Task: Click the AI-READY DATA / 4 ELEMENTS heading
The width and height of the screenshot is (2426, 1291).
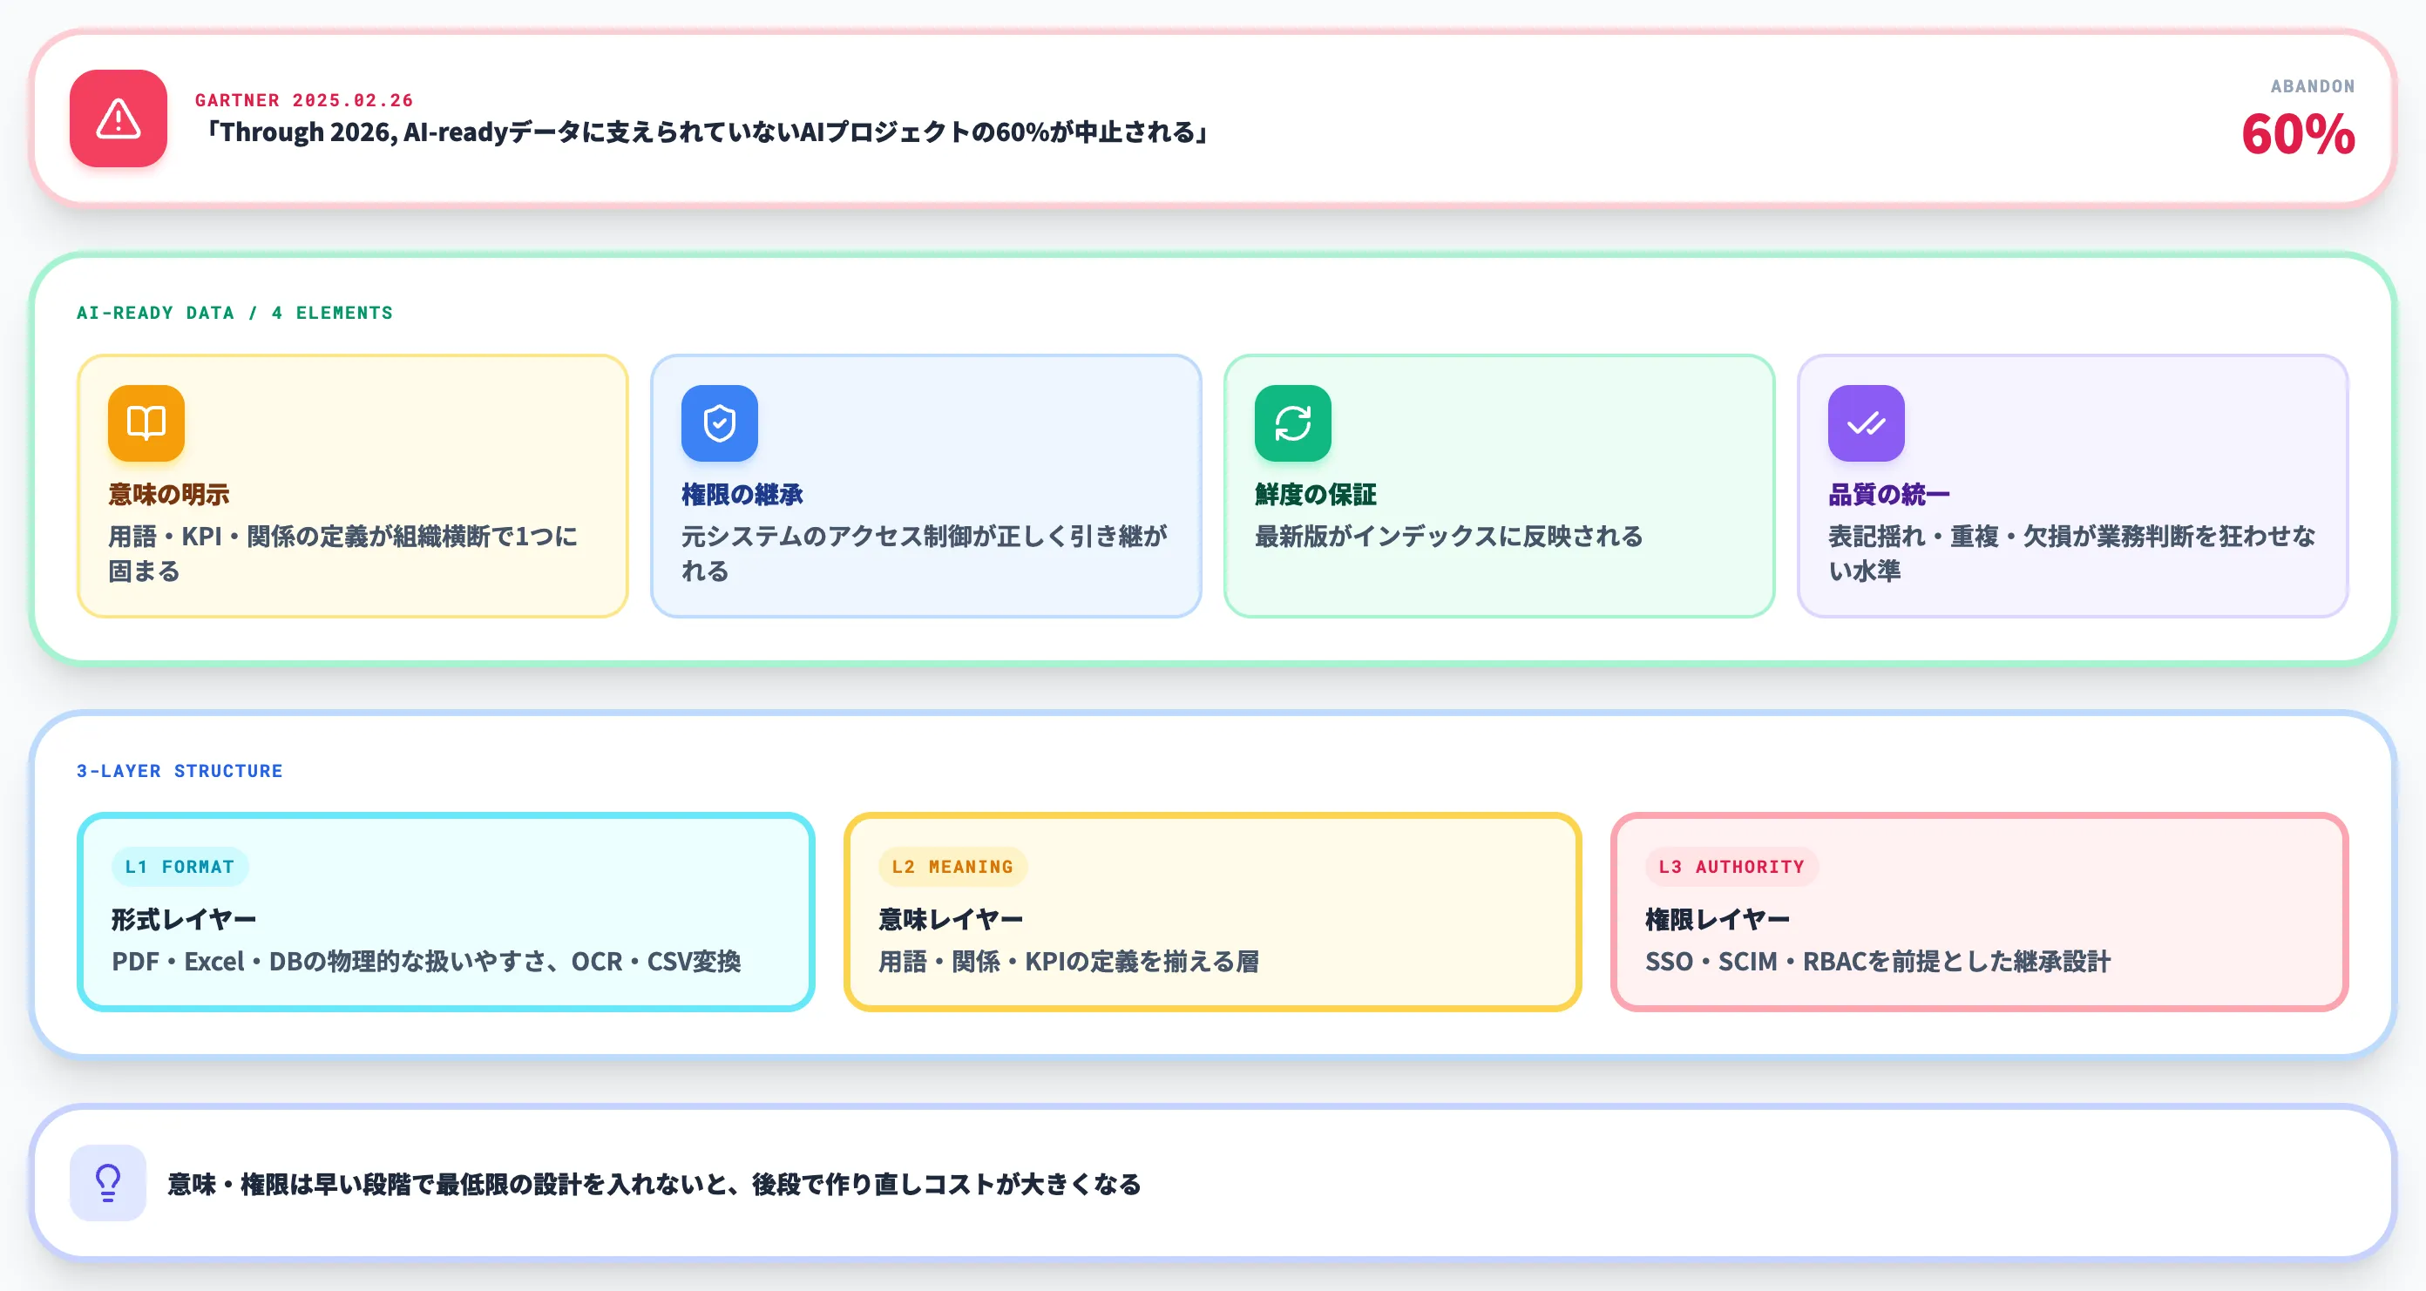Action: (234, 313)
